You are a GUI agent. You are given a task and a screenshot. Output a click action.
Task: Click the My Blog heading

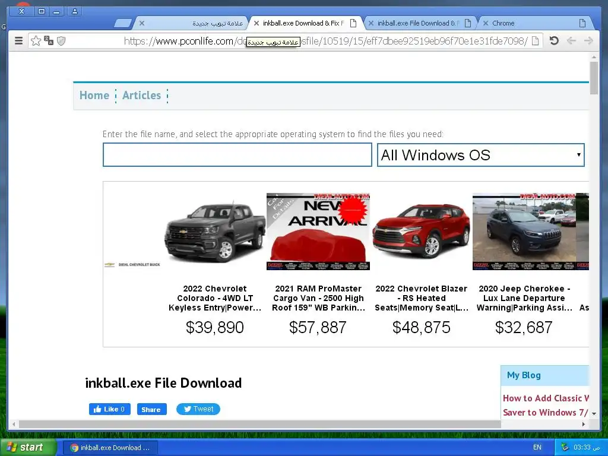tap(524, 375)
